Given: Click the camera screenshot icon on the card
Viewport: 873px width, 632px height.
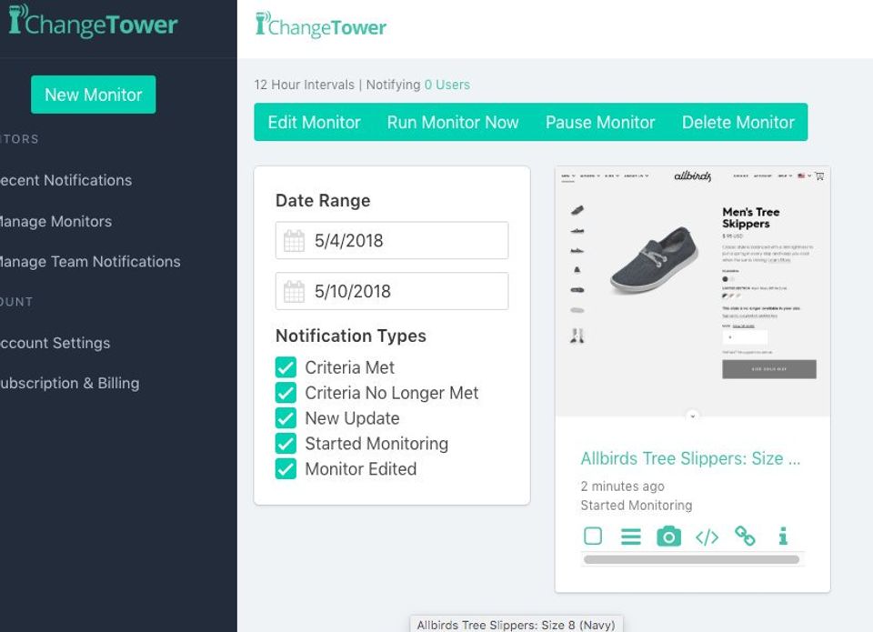Looking at the screenshot, I should pyautogui.click(x=668, y=537).
